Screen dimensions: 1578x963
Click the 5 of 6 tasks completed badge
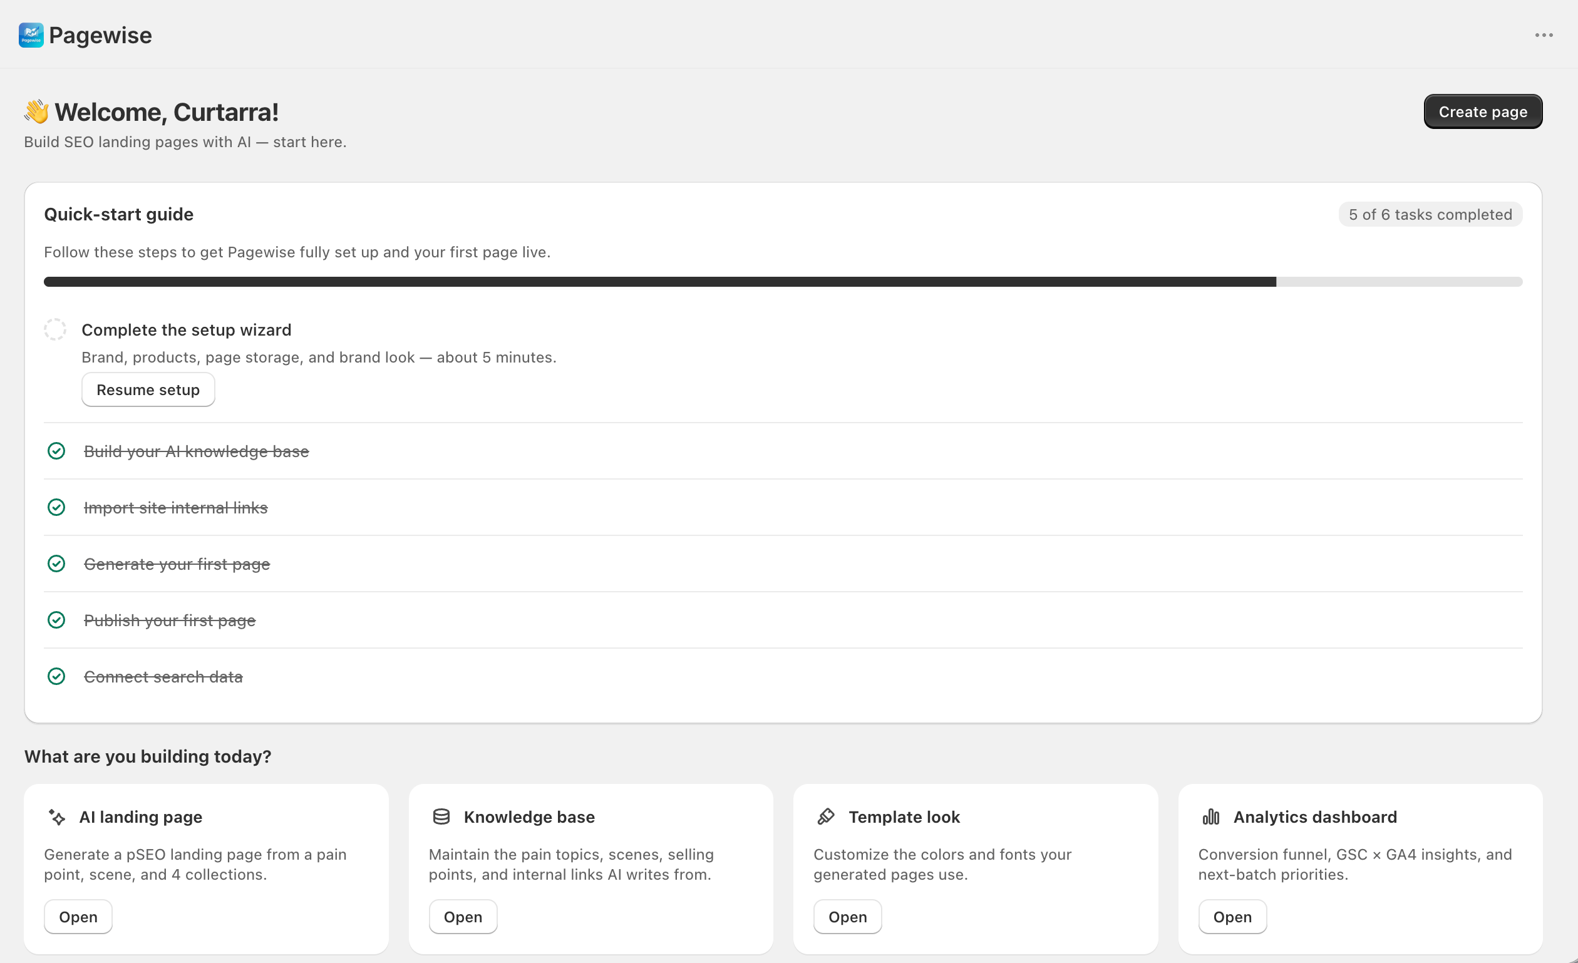coord(1430,215)
